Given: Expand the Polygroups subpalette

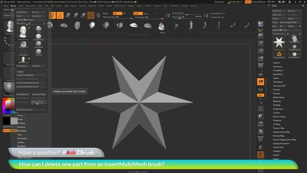Looking at the screenshot, I should pyautogui.click(x=278, y=109).
